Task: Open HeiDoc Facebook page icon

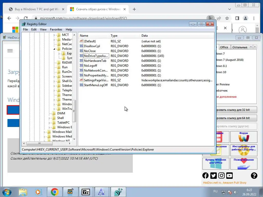Action: coord(205,175)
